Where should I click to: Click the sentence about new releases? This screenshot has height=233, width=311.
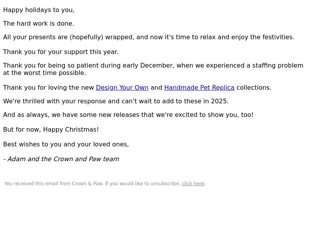(128, 115)
